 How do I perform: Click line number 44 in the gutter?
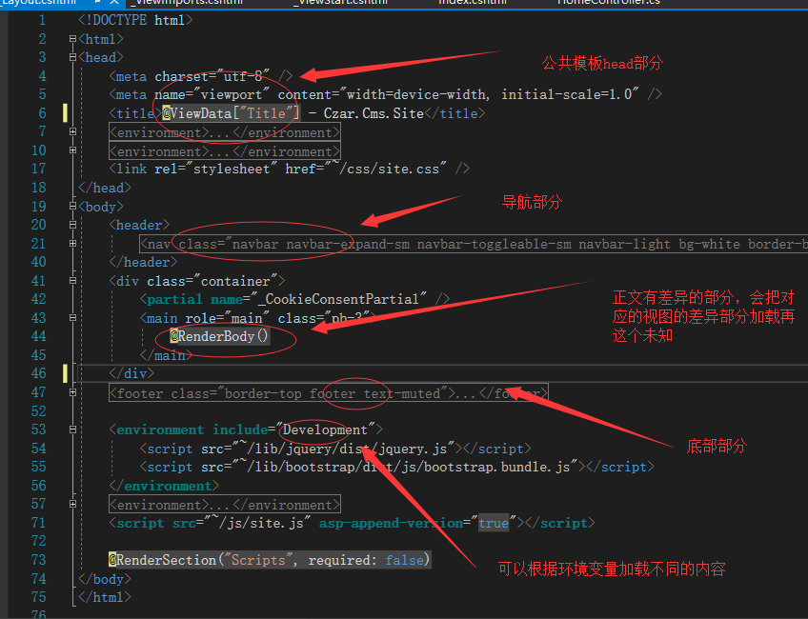click(x=39, y=336)
